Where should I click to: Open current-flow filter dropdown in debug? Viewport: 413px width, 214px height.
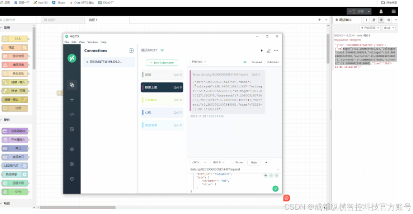(x=370, y=28)
